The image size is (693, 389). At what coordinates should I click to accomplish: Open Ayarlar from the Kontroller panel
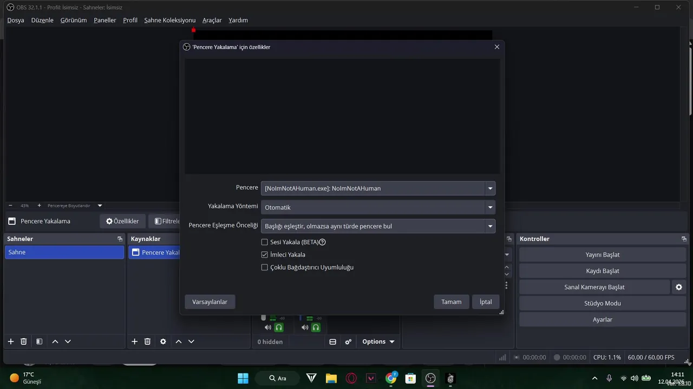click(603, 319)
